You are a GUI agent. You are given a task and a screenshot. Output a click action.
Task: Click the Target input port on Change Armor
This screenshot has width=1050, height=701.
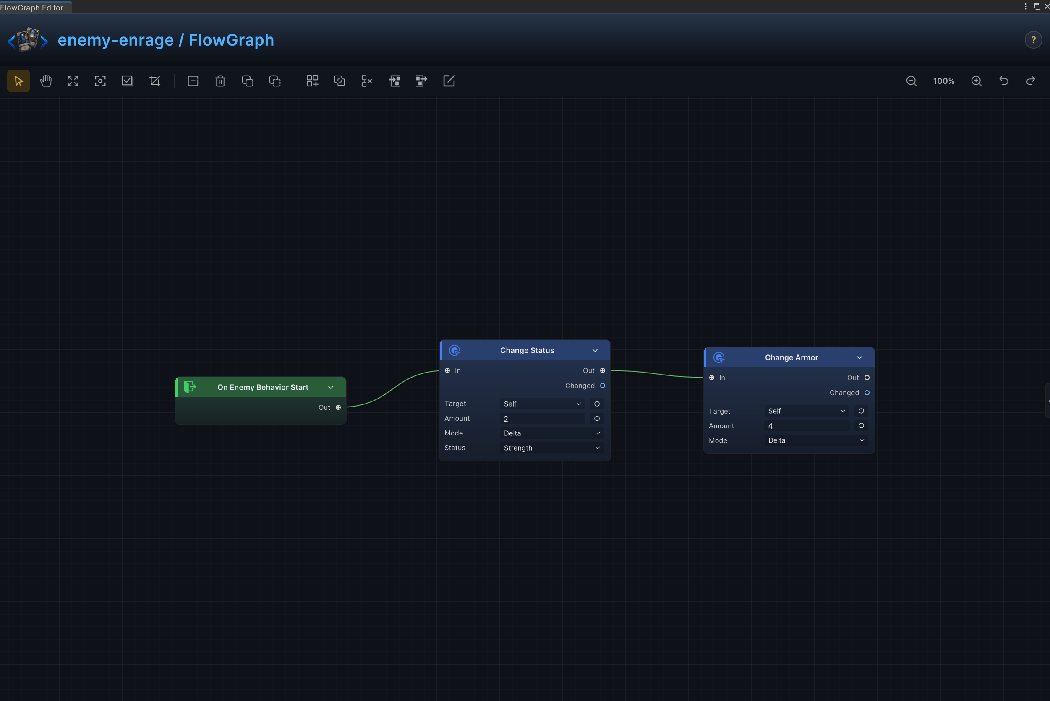[861, 411]
